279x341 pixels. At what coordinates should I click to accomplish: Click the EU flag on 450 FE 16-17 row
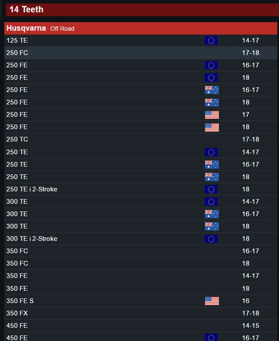(x=211, y=338)
